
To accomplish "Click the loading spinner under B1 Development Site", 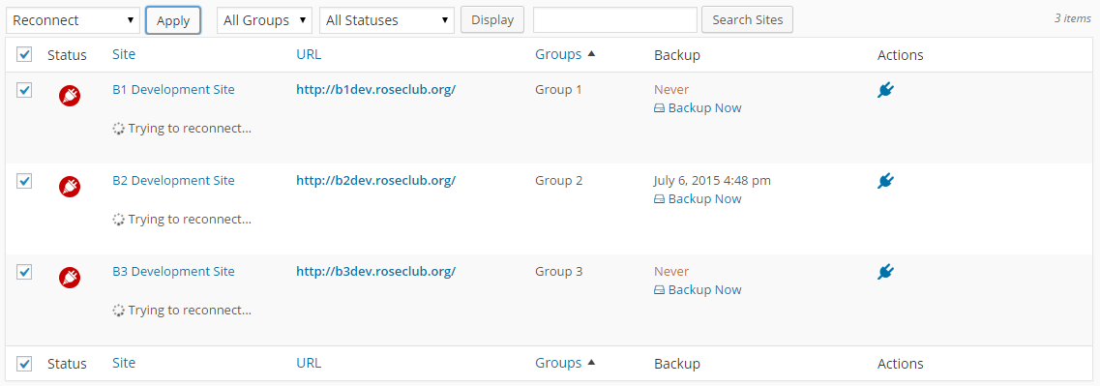I will tap(119, 129).
